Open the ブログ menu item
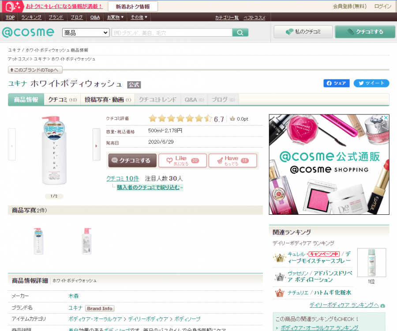This screenshot has width=397, height=331. point(77,17)
